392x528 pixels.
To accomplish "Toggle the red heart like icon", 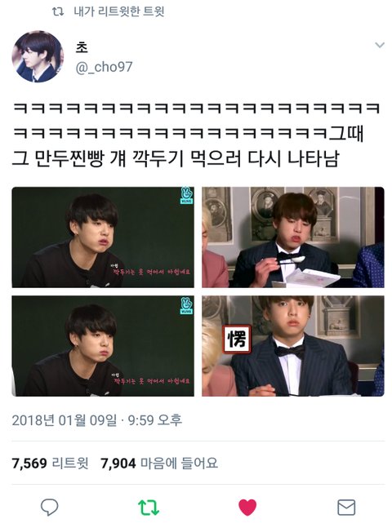I will click(247, 508).
